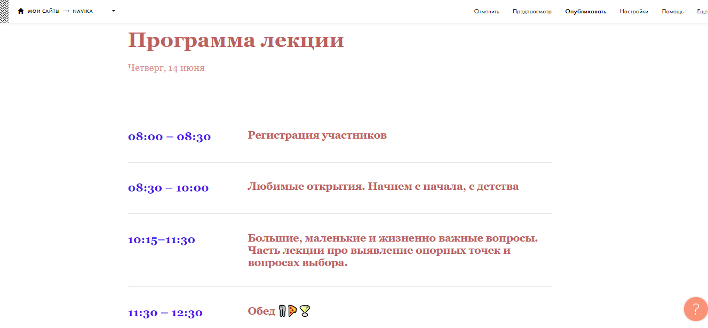The width and height of the screenshot is (708, 328).
Task: Expand the dropdown arrow next to NAVIKA
Action: coord(114,11)
